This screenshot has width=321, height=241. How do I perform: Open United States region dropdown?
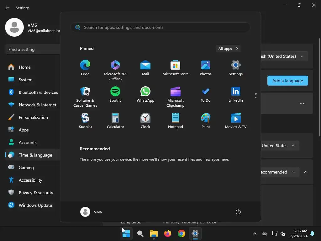click(280, 146)
